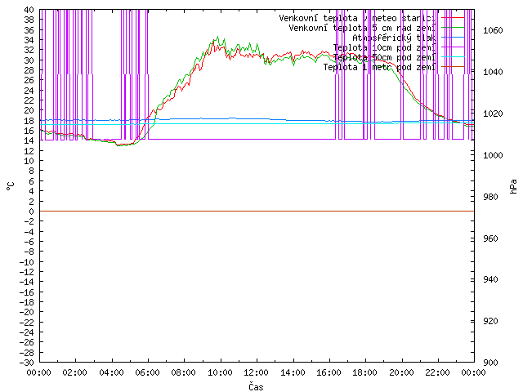Click x-axis tick label '20:00'

[401, 372]
